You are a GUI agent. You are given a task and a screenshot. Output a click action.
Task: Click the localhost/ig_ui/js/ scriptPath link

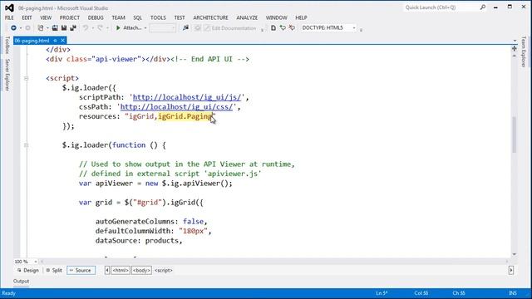click(x=186, y=97)
